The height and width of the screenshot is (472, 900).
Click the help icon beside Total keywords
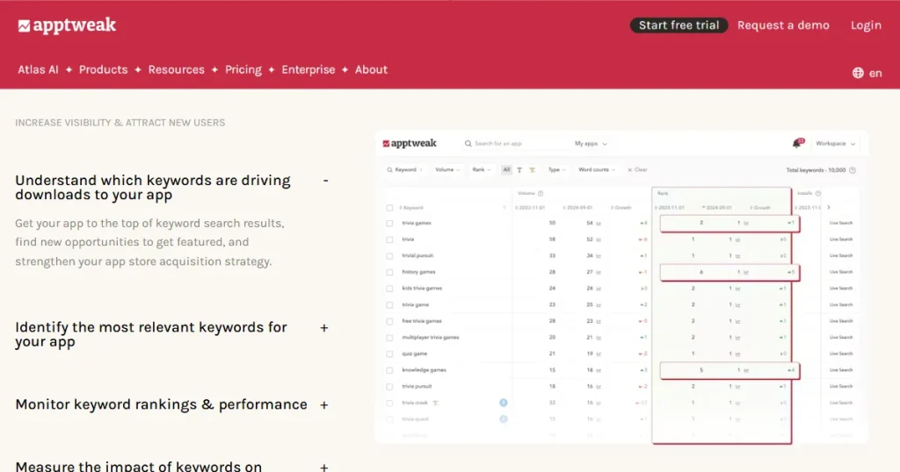[853, 170]
